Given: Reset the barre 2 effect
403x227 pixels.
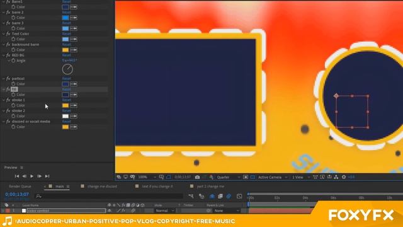Looking at the screenshot, I should click(x=67, y=13).
